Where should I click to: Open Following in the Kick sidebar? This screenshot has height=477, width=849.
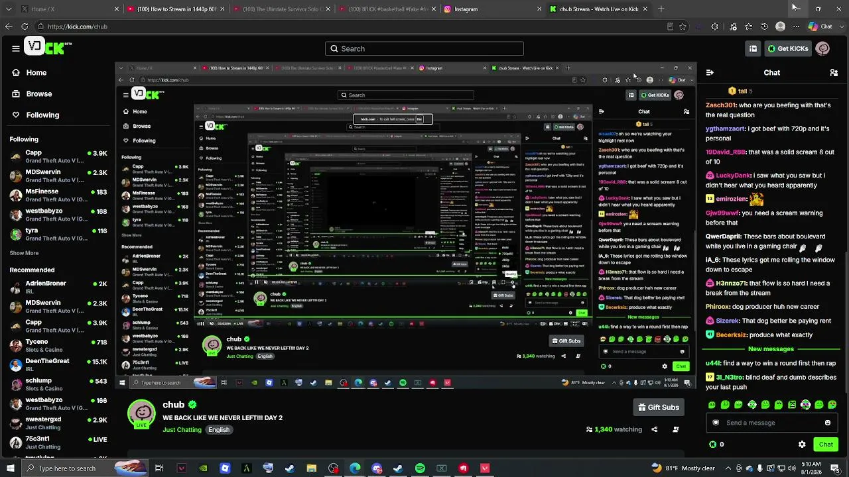(36, 115)
